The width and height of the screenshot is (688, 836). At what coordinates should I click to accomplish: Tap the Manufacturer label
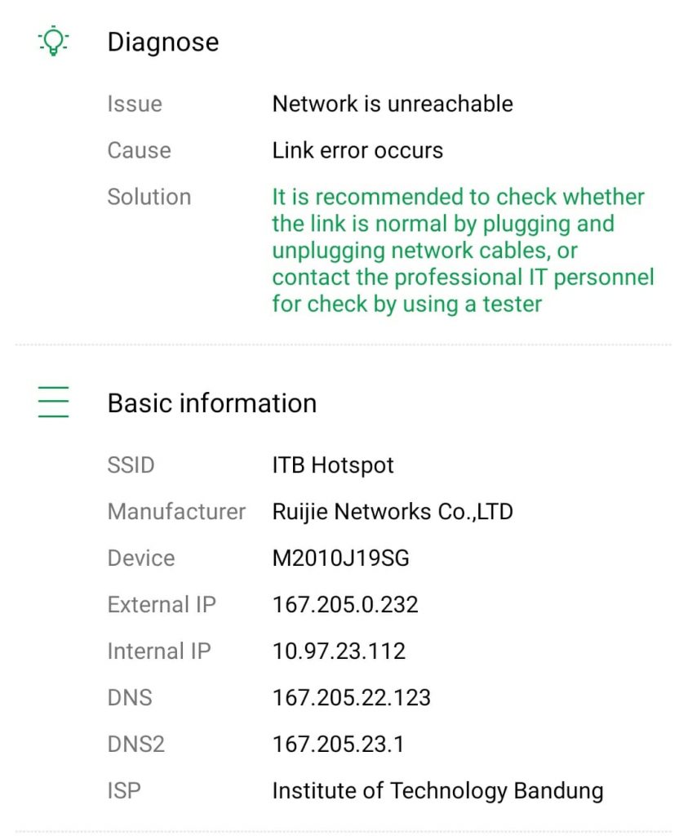tap(177, 512)
